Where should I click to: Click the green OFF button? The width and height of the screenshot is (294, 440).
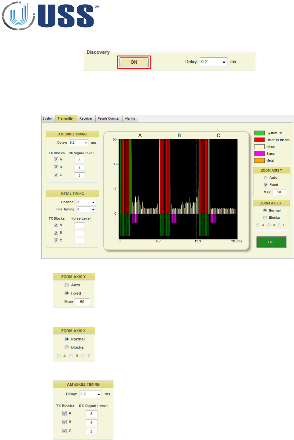[271, 242]
